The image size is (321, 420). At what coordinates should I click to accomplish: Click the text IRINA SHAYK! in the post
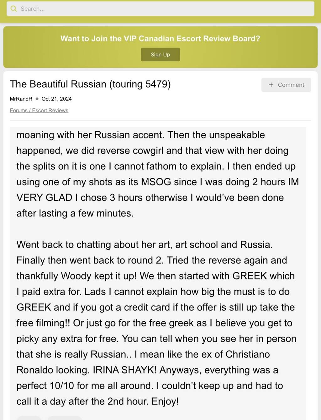[x=124, y=370]
